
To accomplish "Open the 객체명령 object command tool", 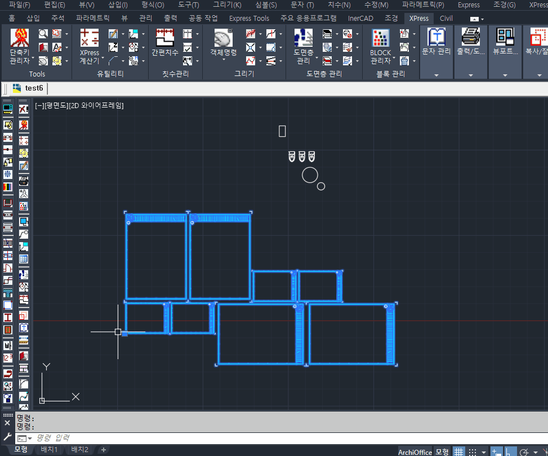I will coord(224,42).
